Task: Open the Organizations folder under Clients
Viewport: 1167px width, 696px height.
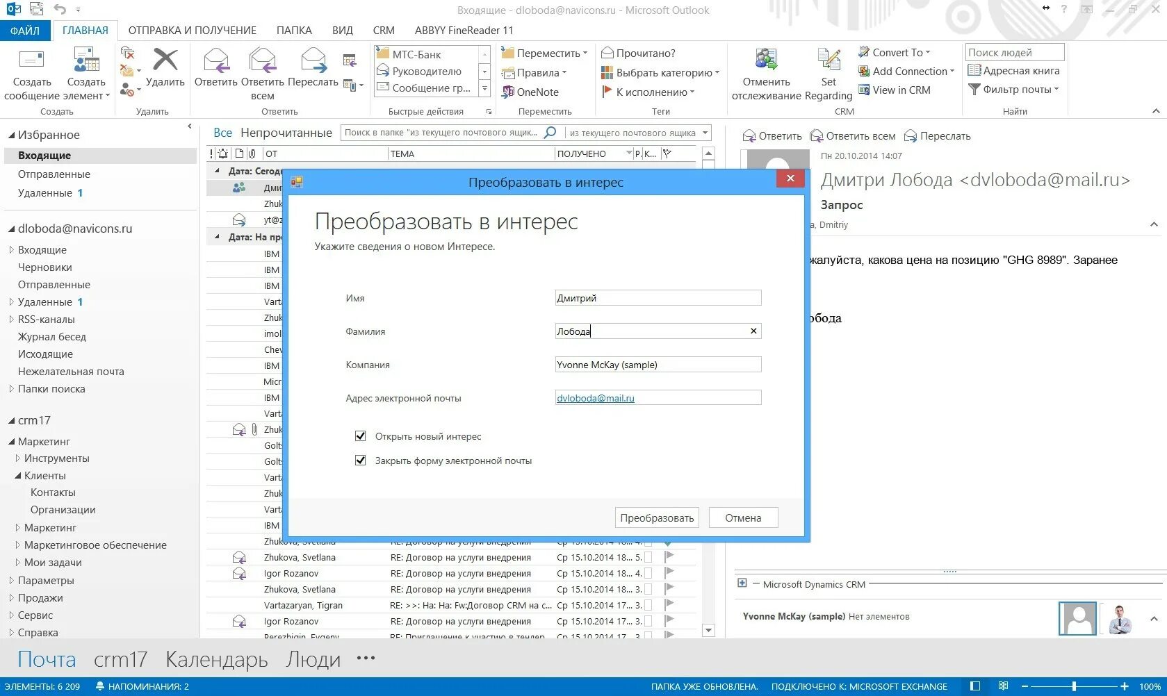Action: [x=63, y=510]
